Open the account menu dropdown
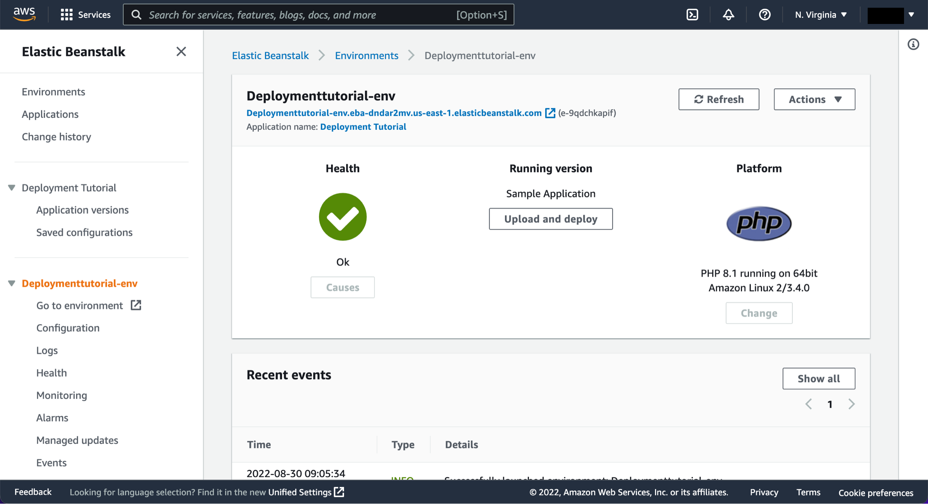Screen dimensions: 928x504 (891, 15)
